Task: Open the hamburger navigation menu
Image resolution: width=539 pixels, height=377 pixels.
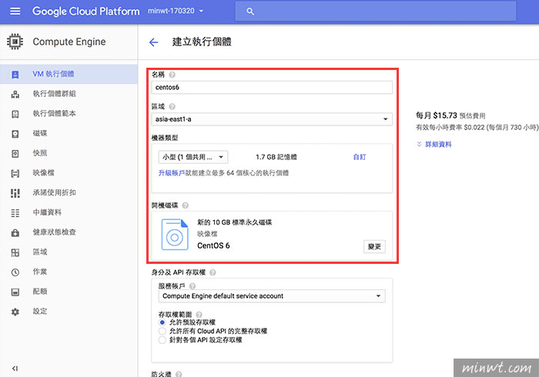Action: click(15, 12)
